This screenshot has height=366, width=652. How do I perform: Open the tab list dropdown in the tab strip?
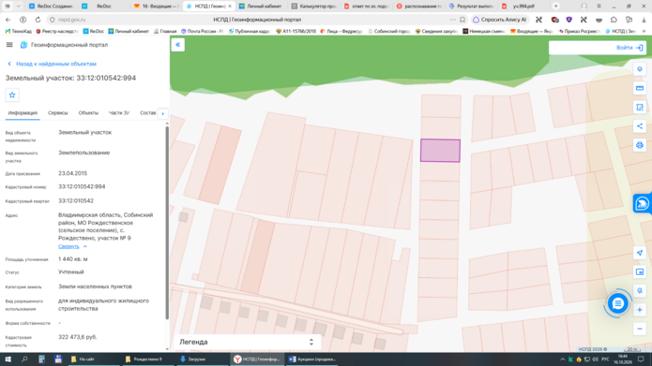pos(19,7)
